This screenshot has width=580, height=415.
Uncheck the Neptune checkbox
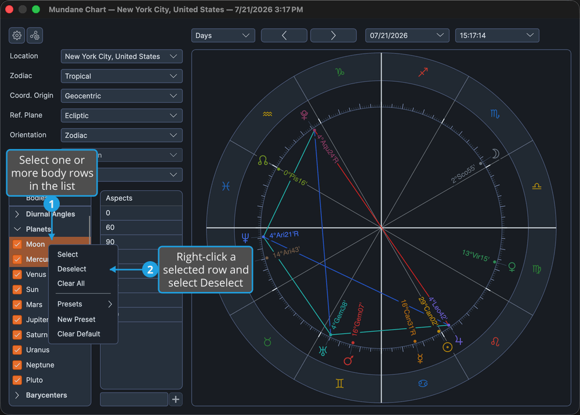pos(17,365)
